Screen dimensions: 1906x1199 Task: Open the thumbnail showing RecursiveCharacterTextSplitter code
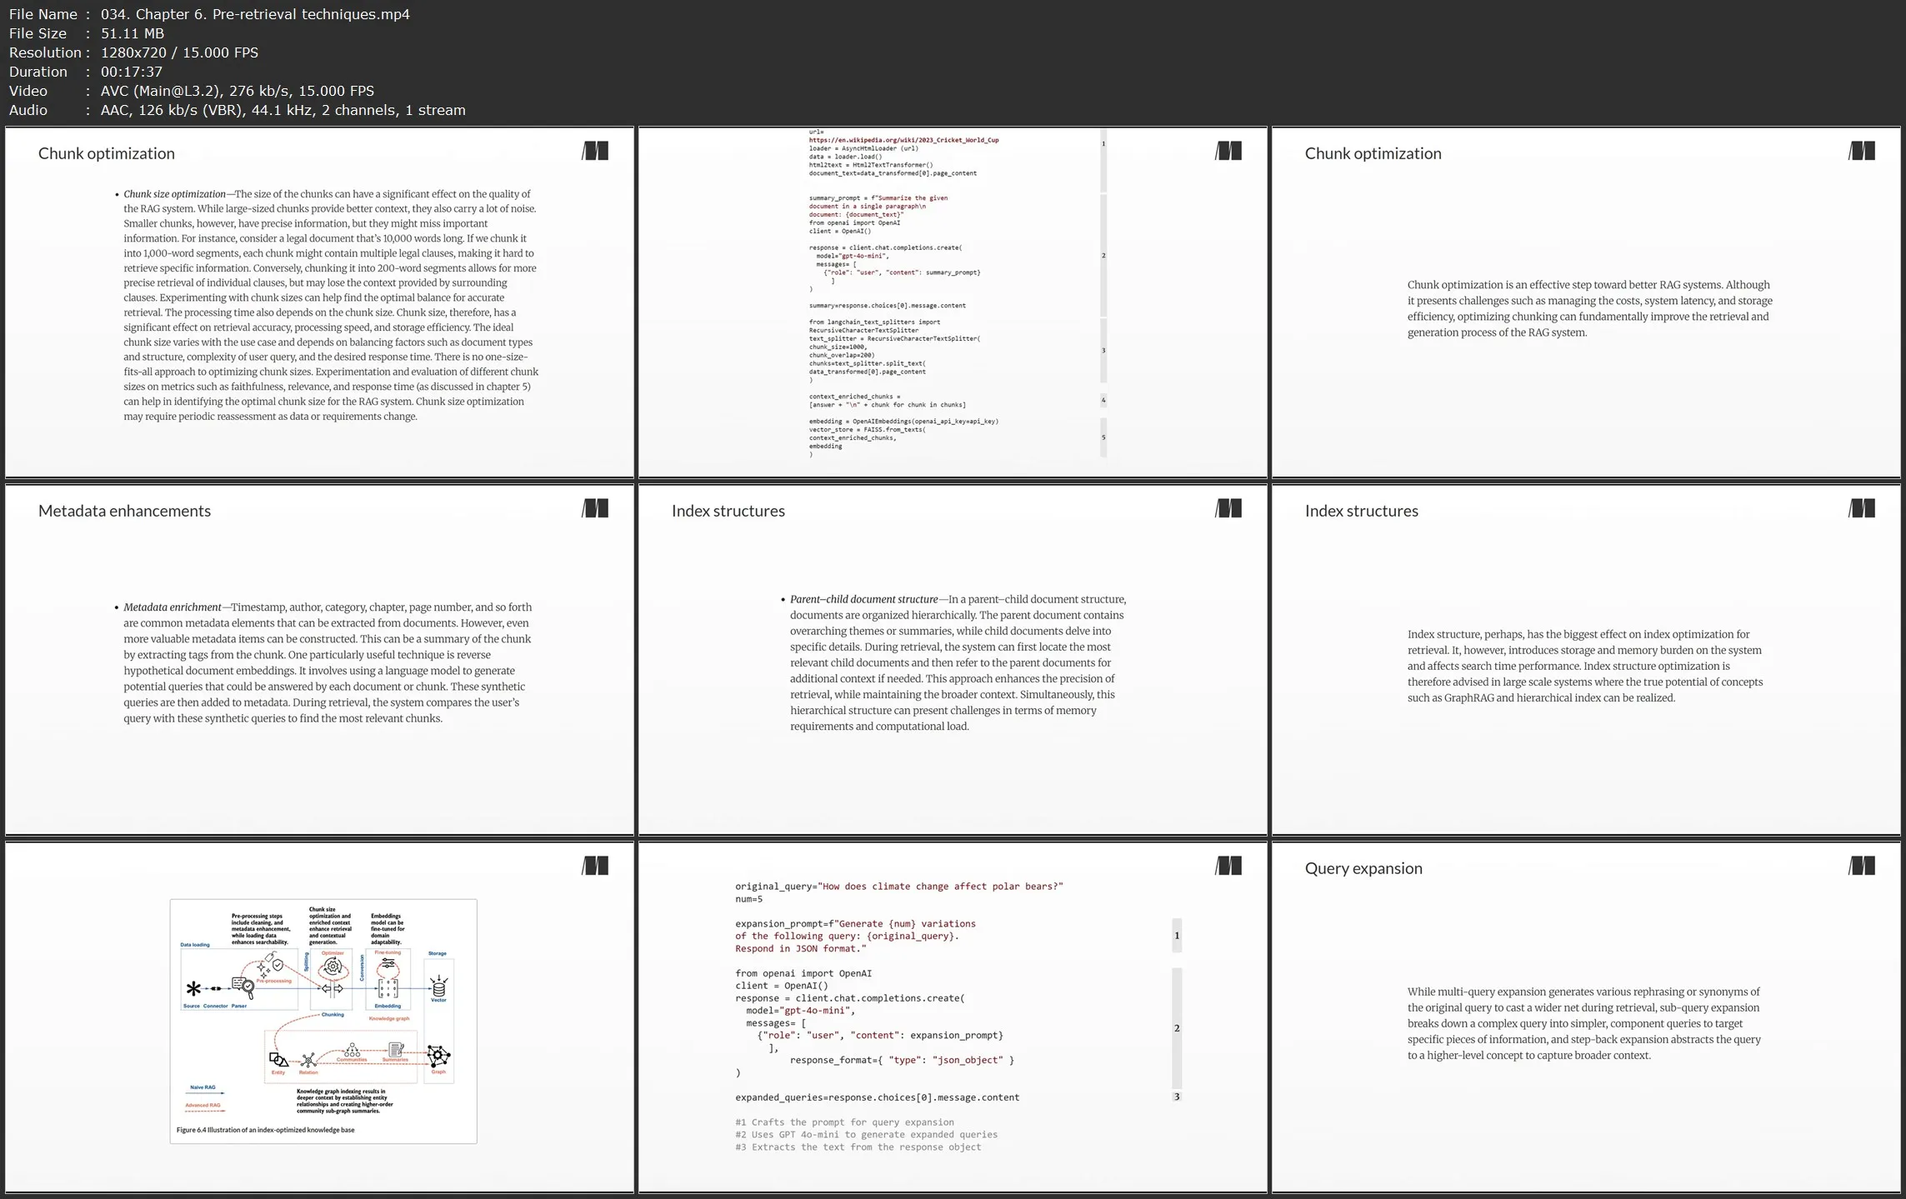[953, 302]
